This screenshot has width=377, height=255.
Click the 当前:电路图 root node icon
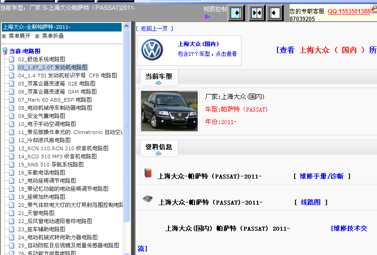[x=5, y=51]
